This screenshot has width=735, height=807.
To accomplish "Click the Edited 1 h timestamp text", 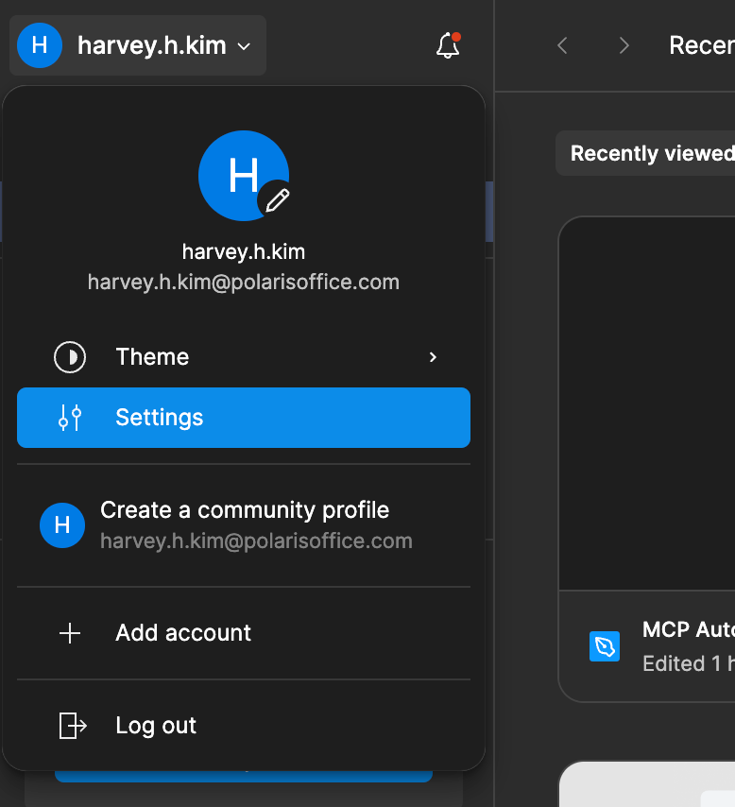I will point(689,664).
